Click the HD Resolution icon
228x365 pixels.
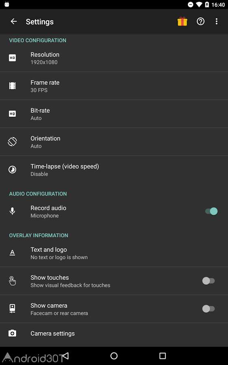click(x=12, y=58)
